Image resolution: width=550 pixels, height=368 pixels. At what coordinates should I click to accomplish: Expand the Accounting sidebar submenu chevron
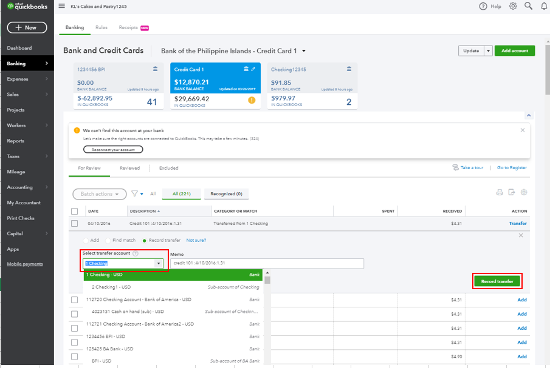47,187
